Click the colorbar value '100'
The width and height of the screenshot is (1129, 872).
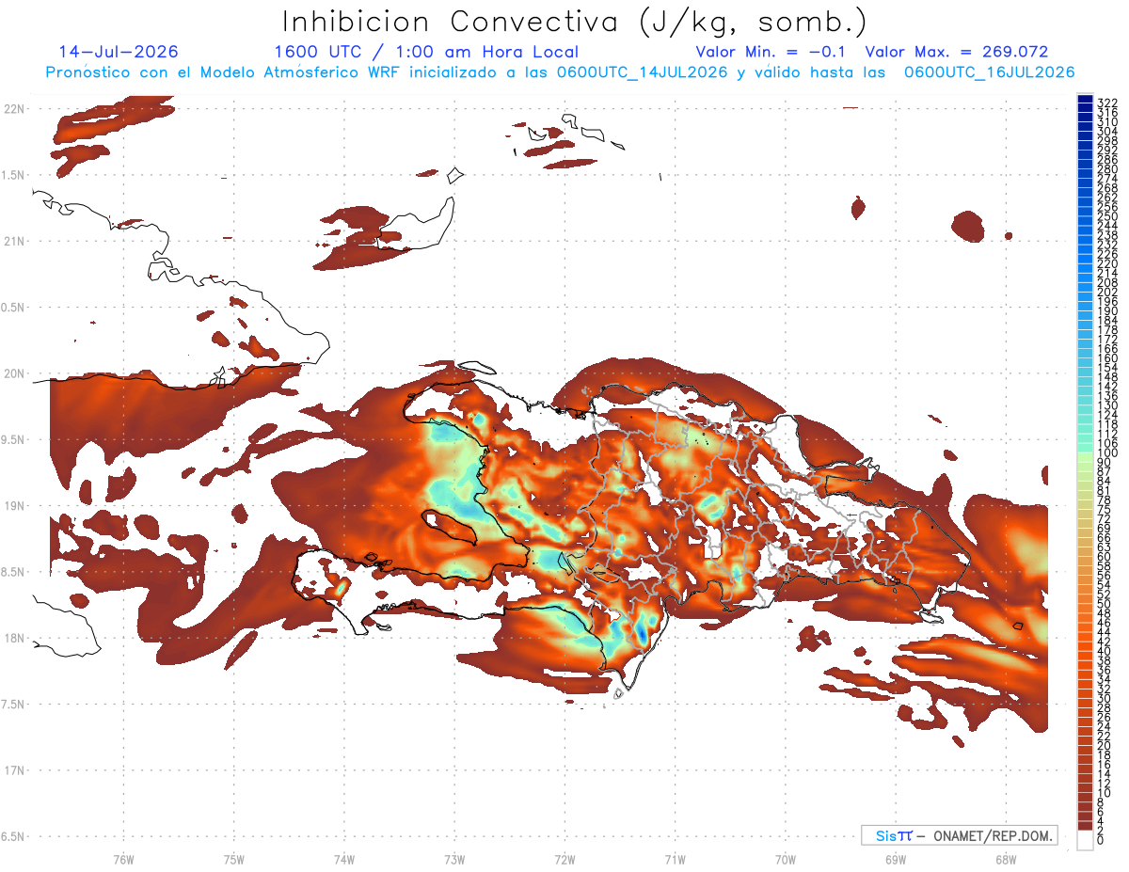[x=1107, y=453]
